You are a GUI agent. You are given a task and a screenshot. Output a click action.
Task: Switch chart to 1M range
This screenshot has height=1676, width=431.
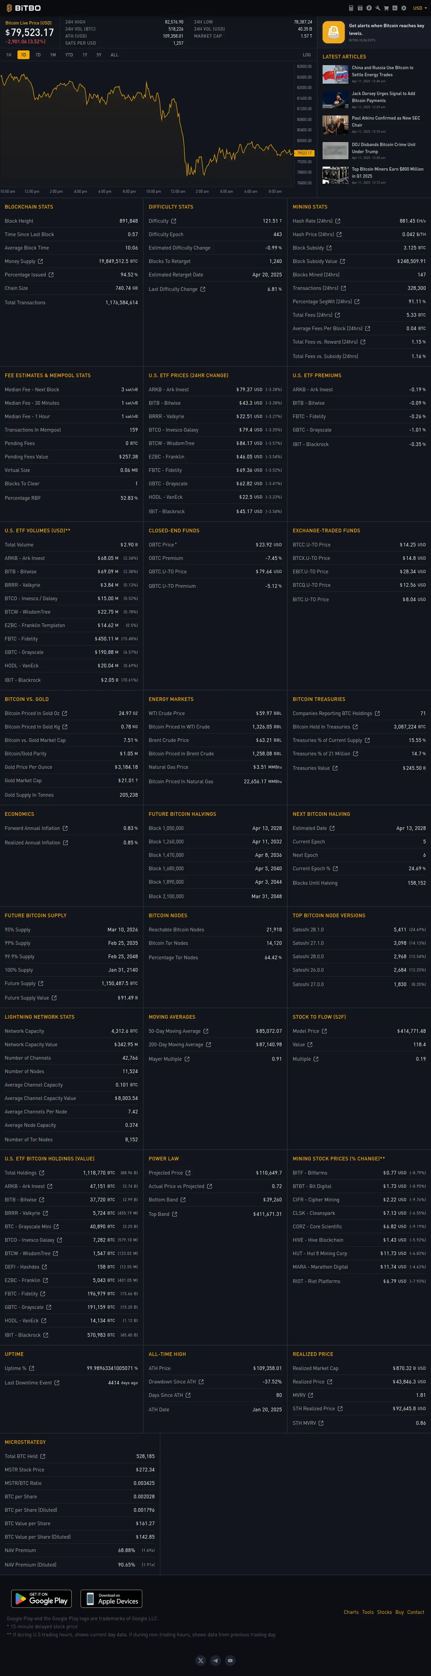pyautogui.click(x=53, y=55)
